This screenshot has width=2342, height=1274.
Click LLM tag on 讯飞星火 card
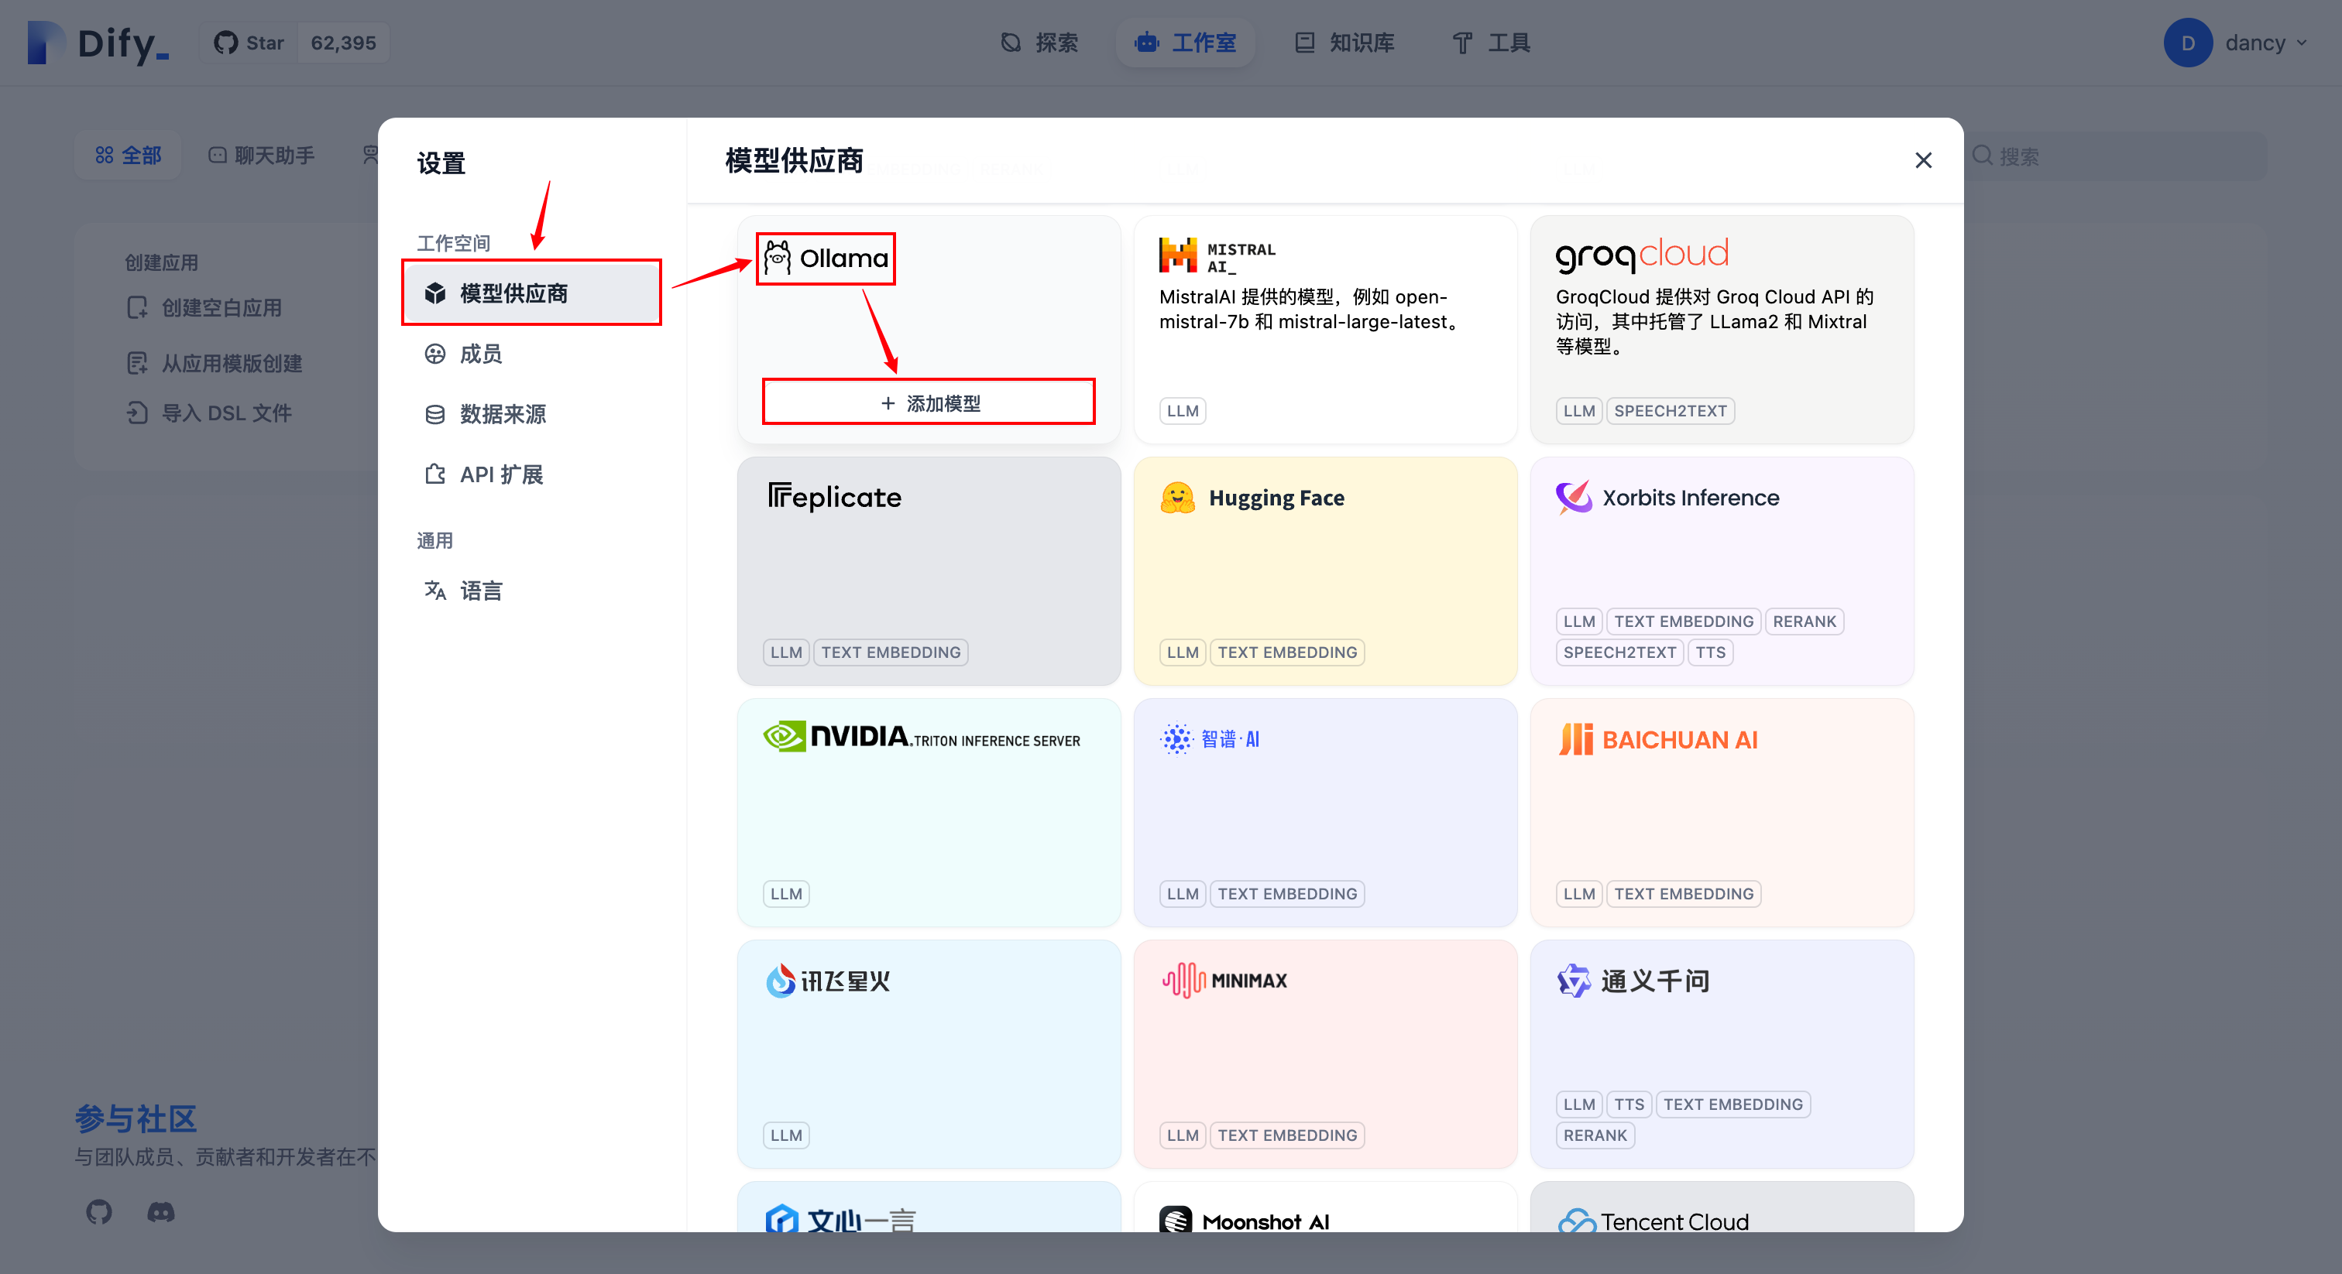[786, 1135]
